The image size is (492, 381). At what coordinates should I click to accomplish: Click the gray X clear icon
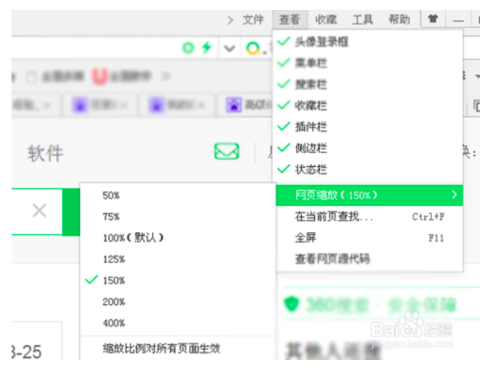click(40, 211)
